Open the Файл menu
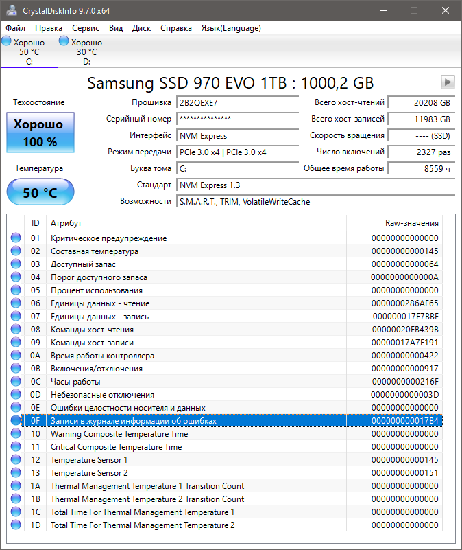The image size is (462, 550). pyautogui.click(x=15, y=28)
